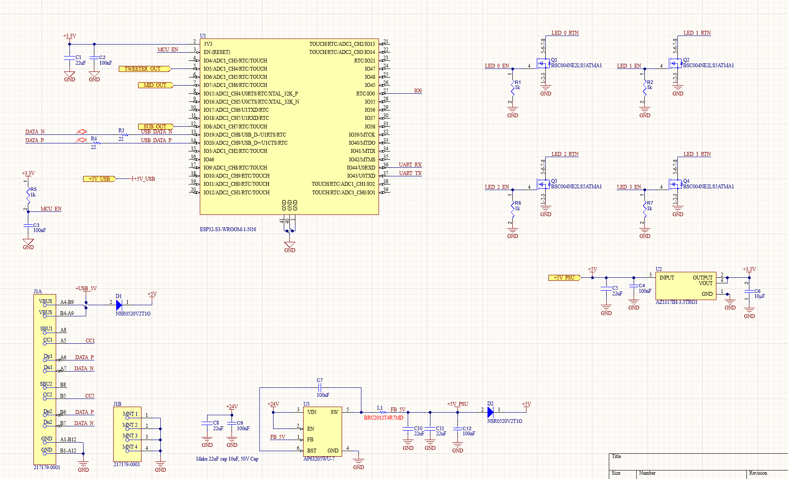Select capacitor C7 100nF bootstrap symbol
788x479 pixels.
click(x=320, y=387)
